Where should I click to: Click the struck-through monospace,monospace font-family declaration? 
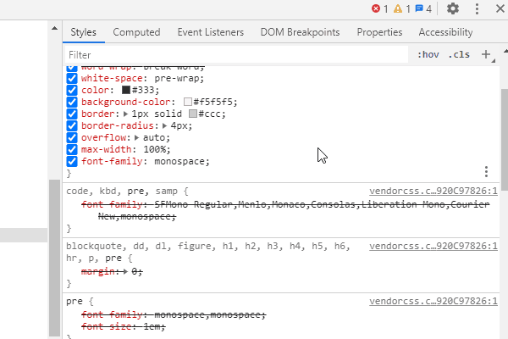(x=174, y=314)
